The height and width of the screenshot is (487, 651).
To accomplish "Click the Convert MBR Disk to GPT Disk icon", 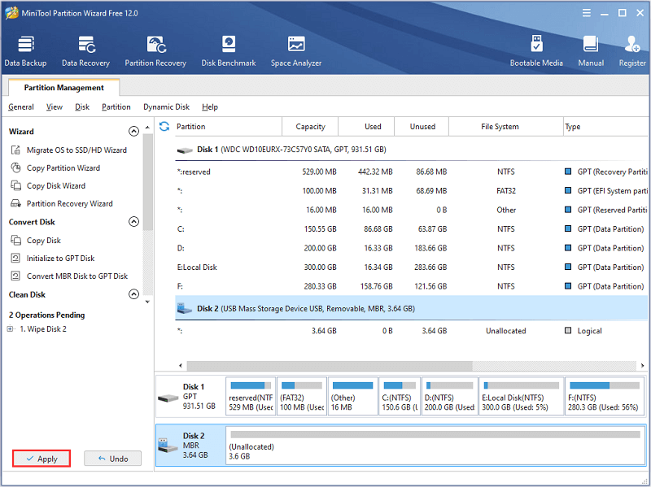I will 15,276.
